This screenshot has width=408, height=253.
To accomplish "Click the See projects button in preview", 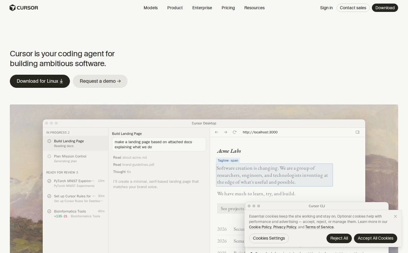I will 232,209.
